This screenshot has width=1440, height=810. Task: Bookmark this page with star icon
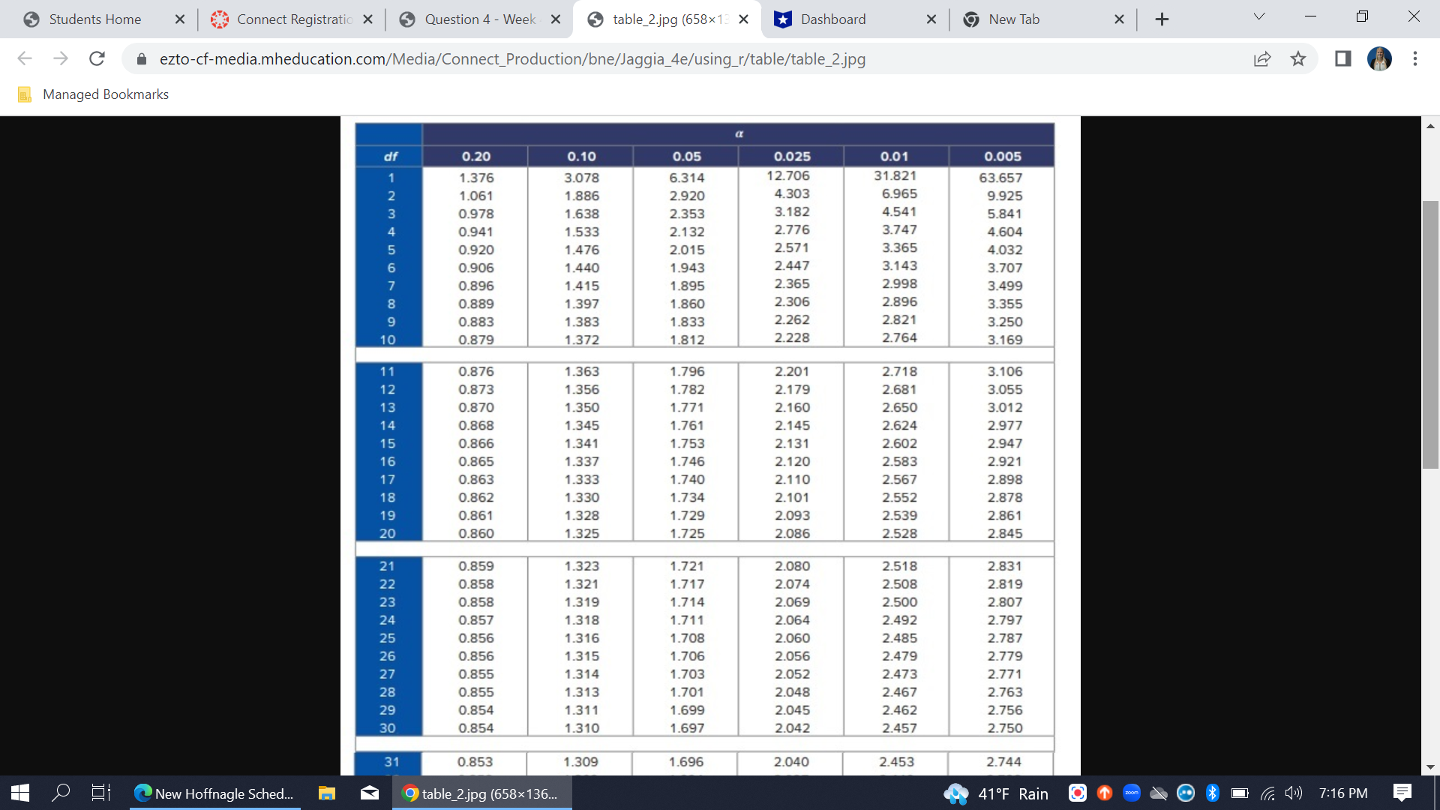1298,58
